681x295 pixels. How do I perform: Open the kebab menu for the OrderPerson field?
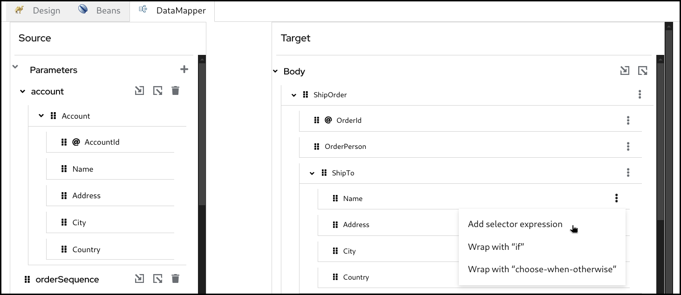[x=628, y=147]
